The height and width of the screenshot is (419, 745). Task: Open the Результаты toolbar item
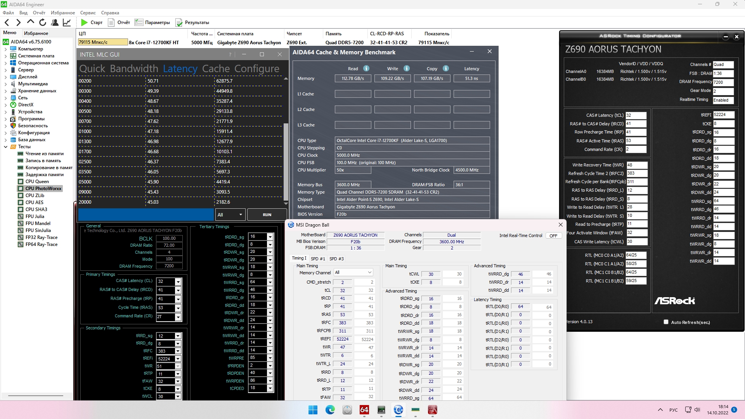coord(192,23)
